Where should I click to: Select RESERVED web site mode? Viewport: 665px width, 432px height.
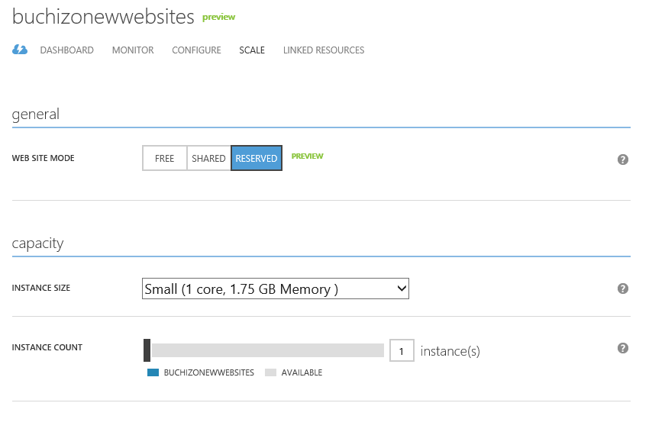257,159
